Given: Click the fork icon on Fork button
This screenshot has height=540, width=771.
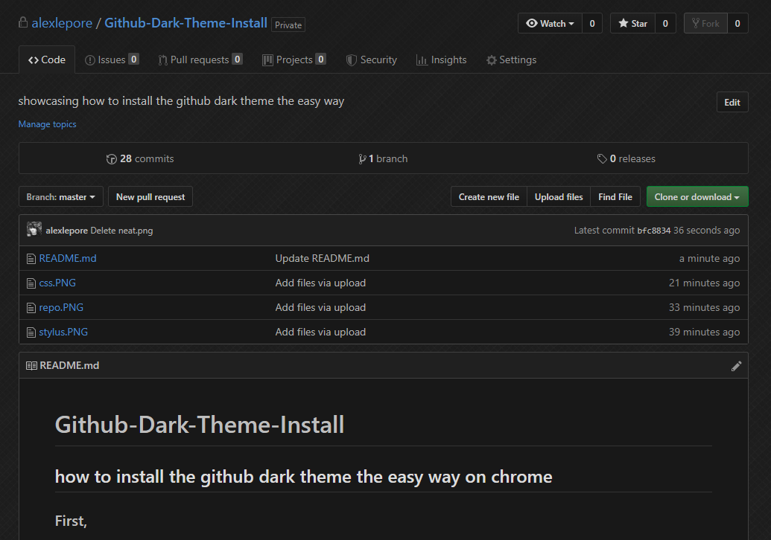Looking at the screenshot, I should [x=695, y=23].
